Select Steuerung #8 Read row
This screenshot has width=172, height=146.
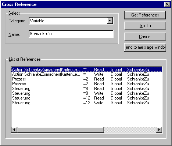[87, 89]
